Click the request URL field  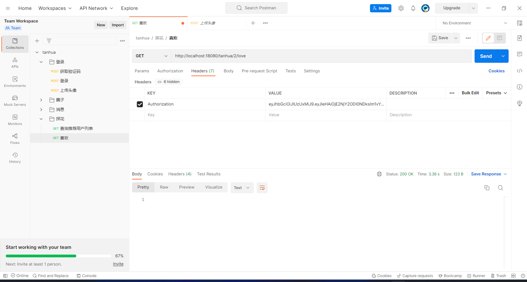point(321,56)
